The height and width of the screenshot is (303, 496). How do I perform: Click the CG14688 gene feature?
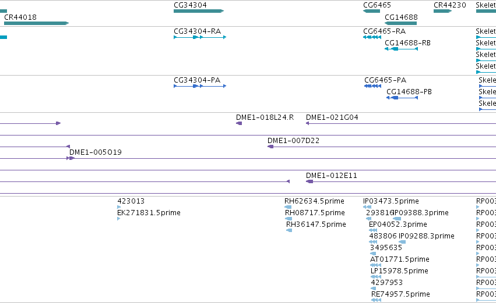pos(400,23)
